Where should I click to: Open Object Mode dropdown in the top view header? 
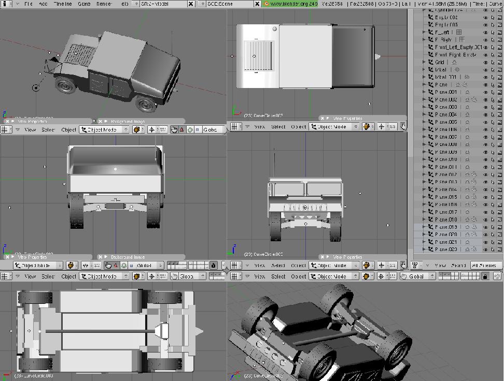coord(334,127)
